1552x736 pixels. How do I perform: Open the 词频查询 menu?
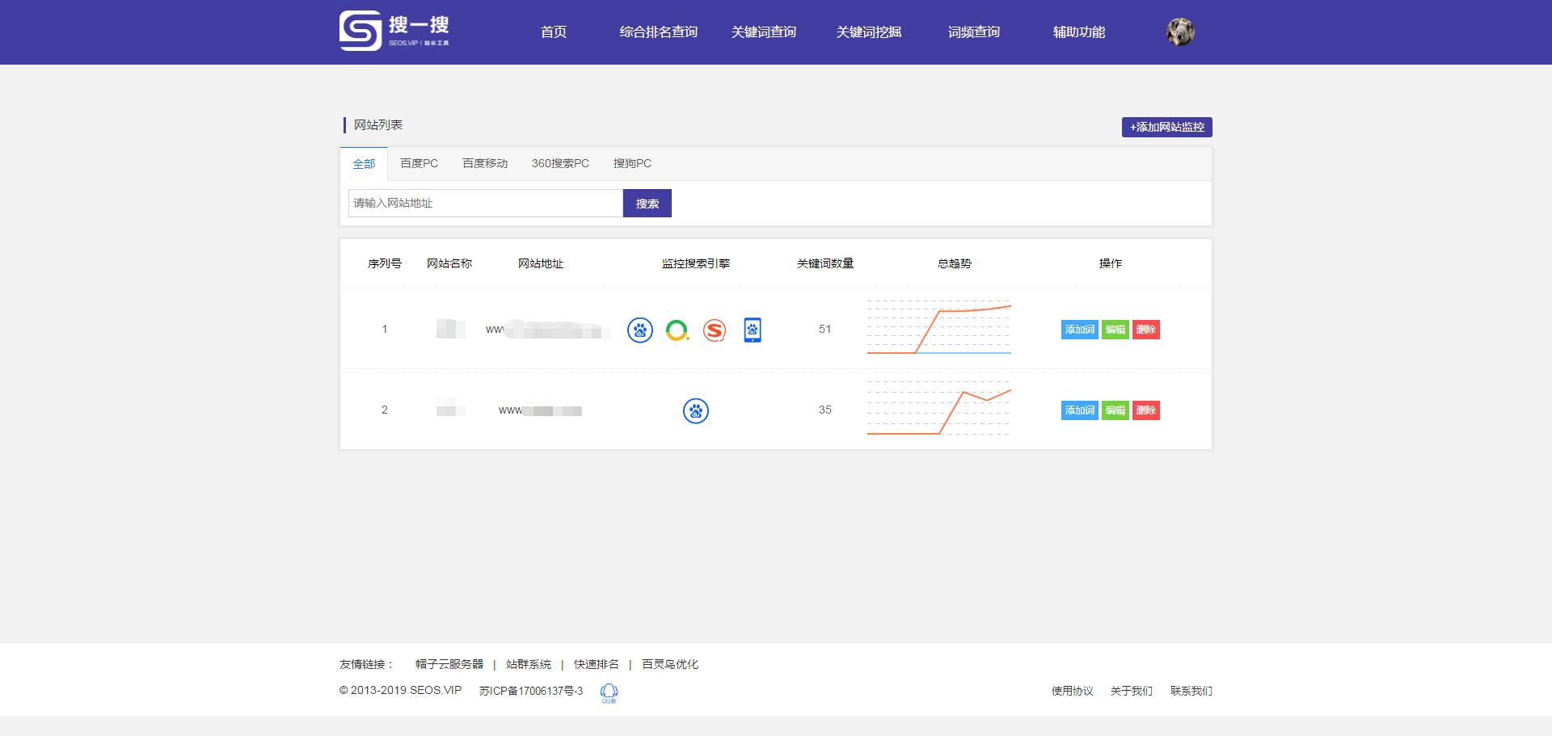(973, 32)
